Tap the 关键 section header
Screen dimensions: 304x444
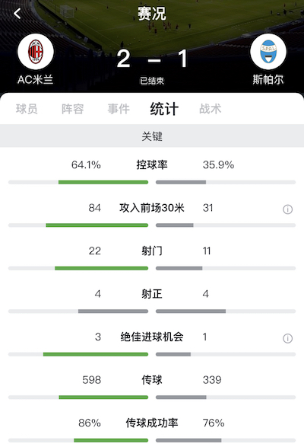[x=152, y=136]
